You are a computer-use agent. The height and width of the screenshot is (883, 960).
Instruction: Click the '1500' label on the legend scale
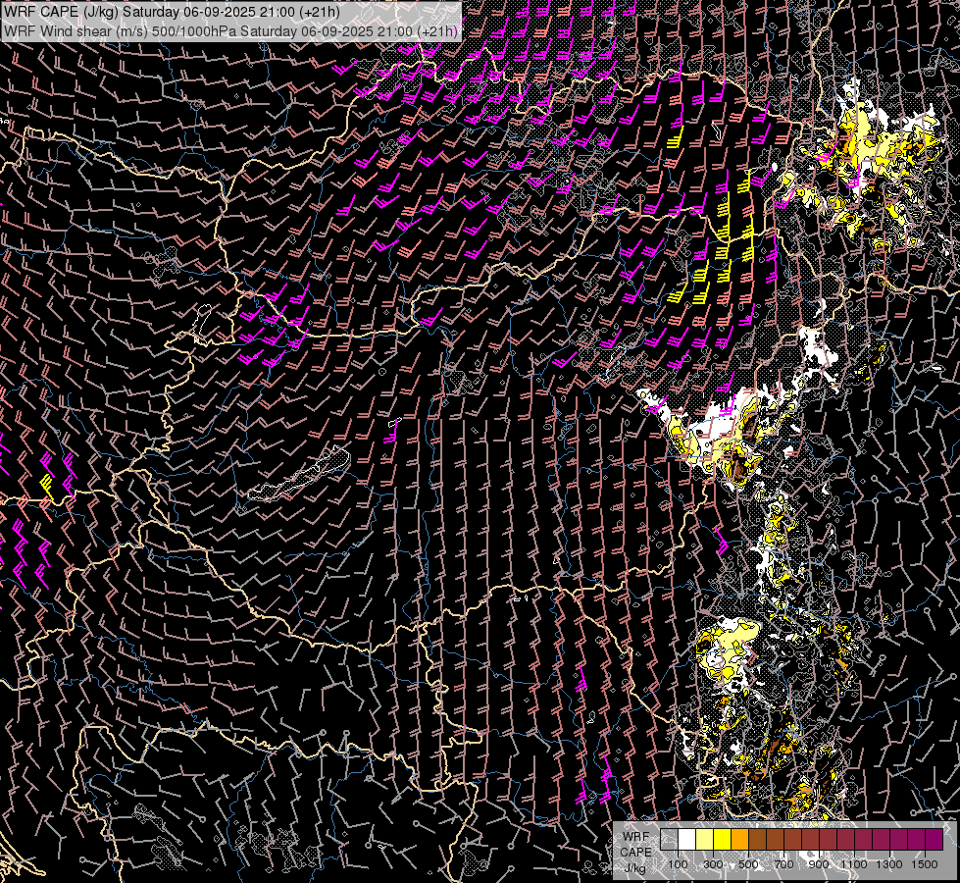pos(925,864)
